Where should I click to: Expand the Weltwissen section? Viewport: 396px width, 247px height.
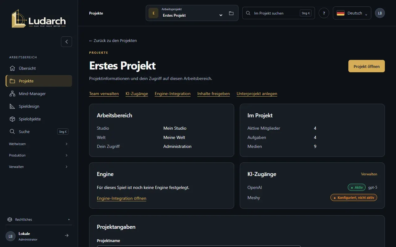[39, 144]
